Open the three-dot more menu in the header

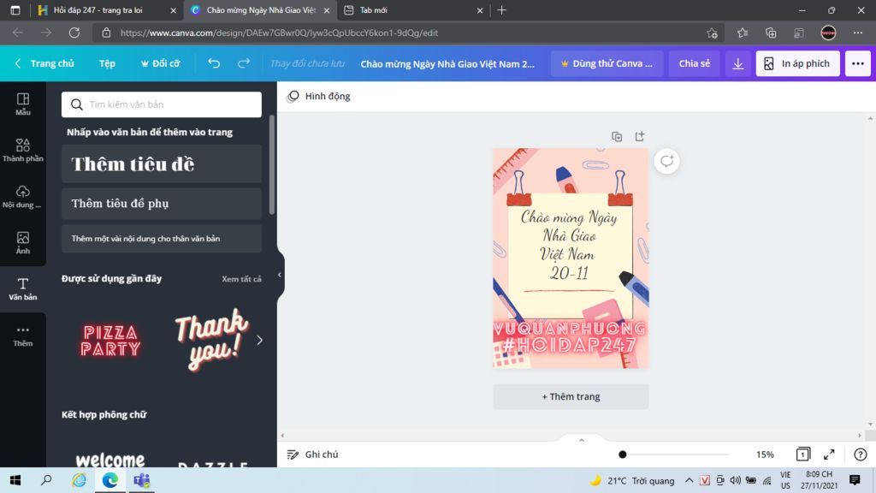[857, 63]
